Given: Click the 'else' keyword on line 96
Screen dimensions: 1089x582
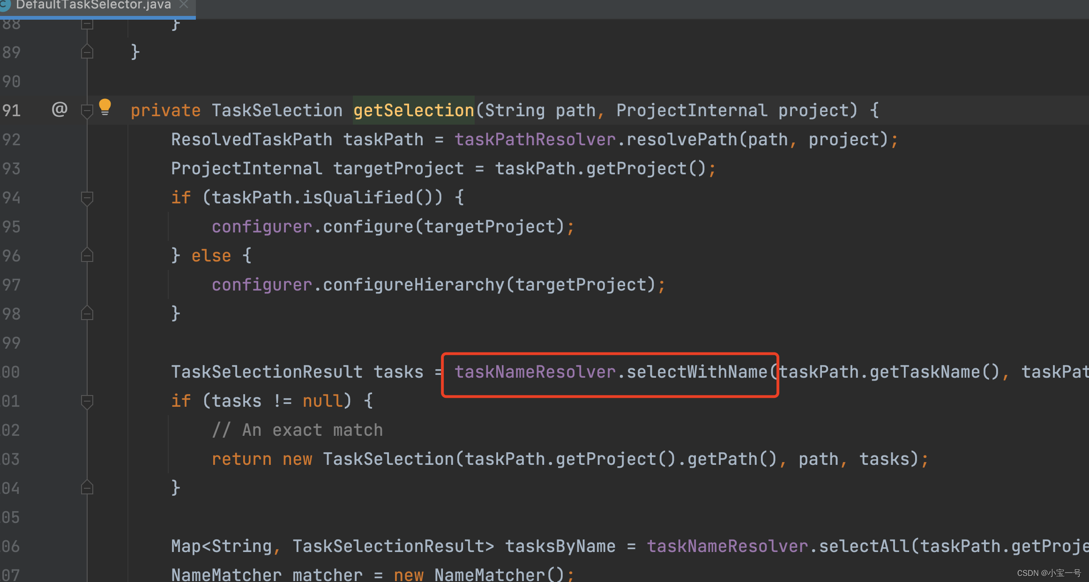Looking at the screenshot, I should click(211, 256).
